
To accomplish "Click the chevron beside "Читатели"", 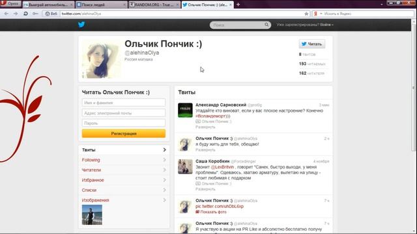I will pos(164,170).
